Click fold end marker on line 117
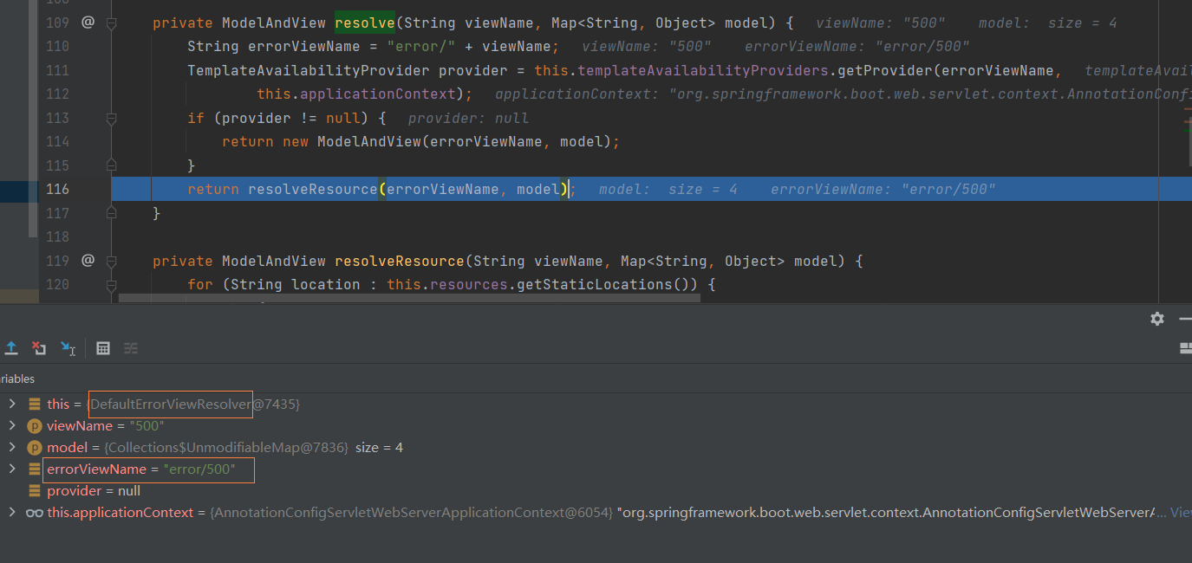 [x=111, y=212]
